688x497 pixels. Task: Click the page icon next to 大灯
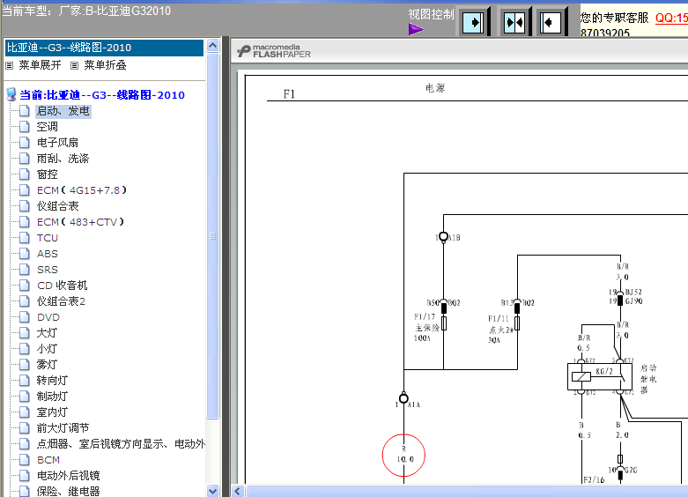click(25, 333)
